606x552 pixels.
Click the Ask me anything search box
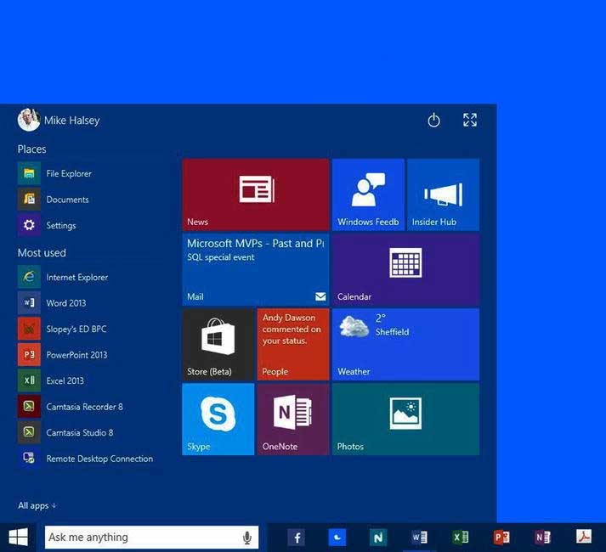(140, 538)
